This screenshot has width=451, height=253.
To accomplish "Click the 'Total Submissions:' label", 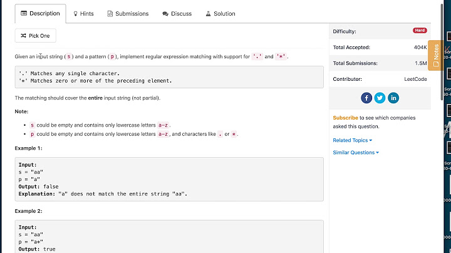I will (355, 63).
